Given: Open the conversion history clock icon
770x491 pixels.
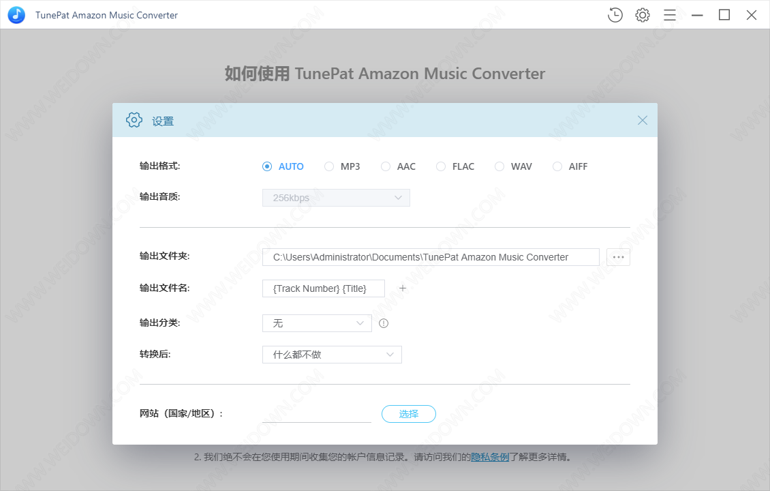Looking at the screenshot, I should coord(615,15).
